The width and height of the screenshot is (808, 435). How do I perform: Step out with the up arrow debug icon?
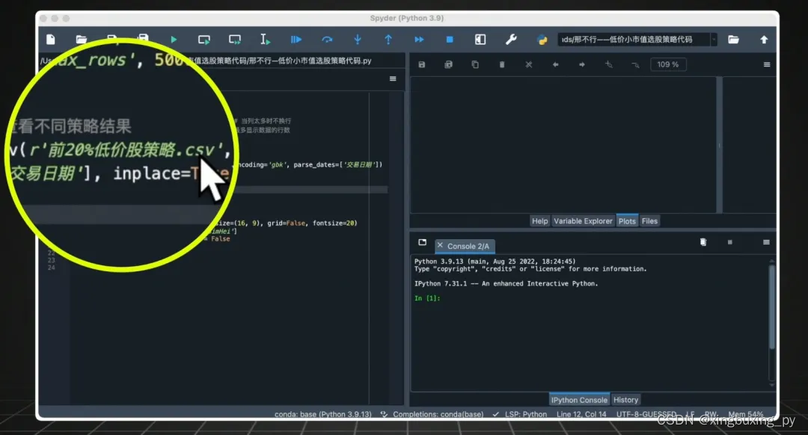(388, 40)
